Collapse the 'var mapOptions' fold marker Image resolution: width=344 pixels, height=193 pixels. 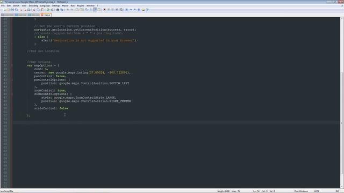(x=12, y=65)
